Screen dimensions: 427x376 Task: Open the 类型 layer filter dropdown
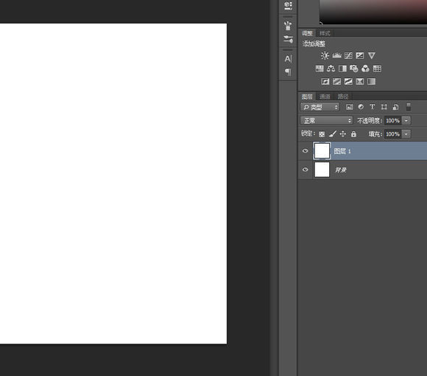(320, 107)
